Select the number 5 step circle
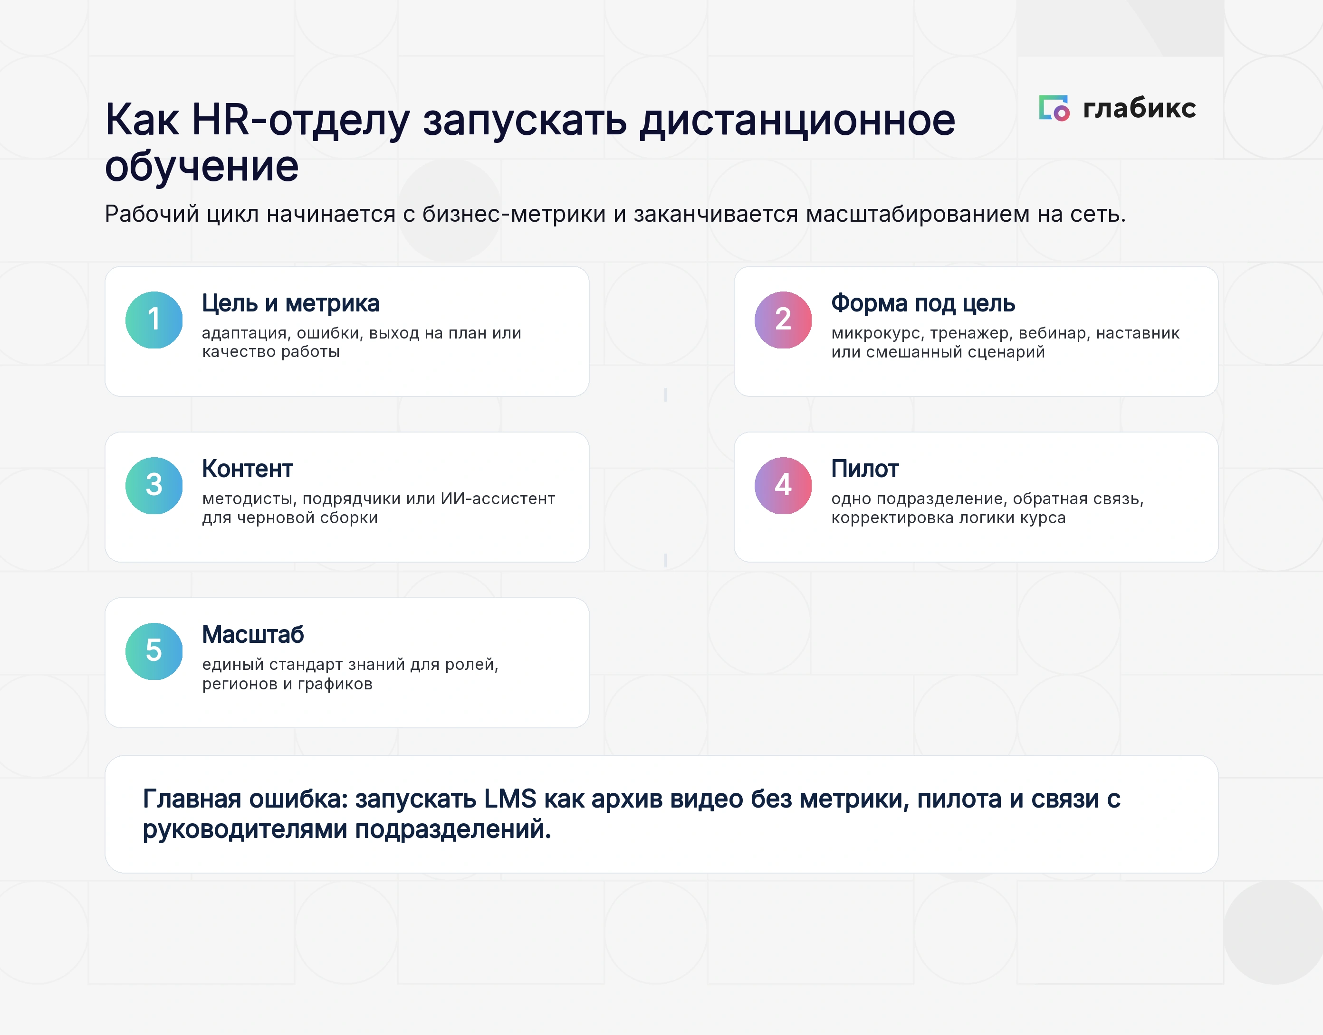The image size is (1323, 1035). pyautogui.click(x=154, y=651)
